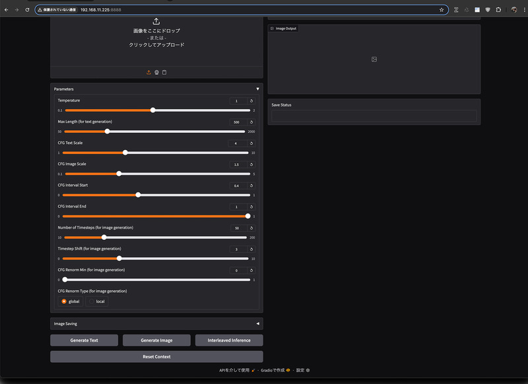Go back with the browser back arrow

7,10
